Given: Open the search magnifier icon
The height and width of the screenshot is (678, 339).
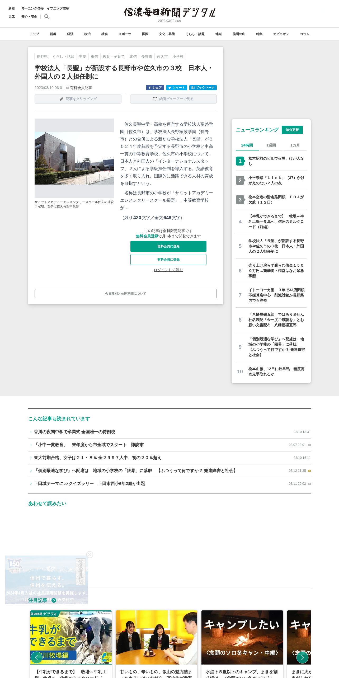Looking at the screenshot, I should point(47,17).
